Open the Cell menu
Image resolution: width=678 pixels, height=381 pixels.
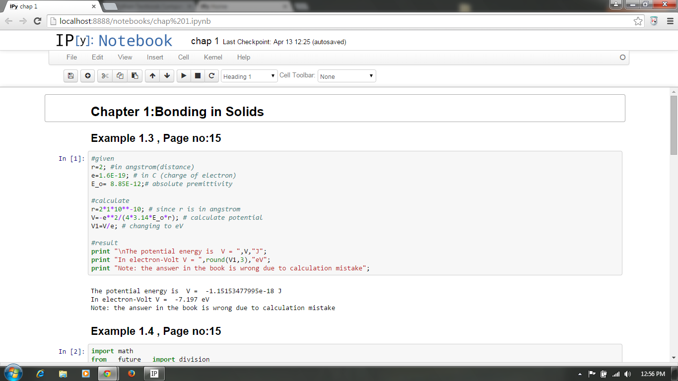point(184,57)
